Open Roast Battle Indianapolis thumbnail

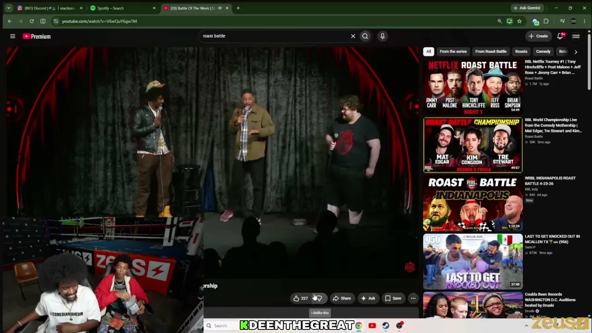click(473, 203)
